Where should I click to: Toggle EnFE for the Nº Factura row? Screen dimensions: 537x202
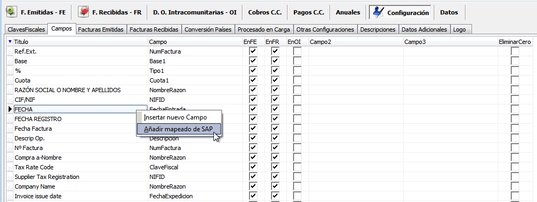tap(253, 148)
